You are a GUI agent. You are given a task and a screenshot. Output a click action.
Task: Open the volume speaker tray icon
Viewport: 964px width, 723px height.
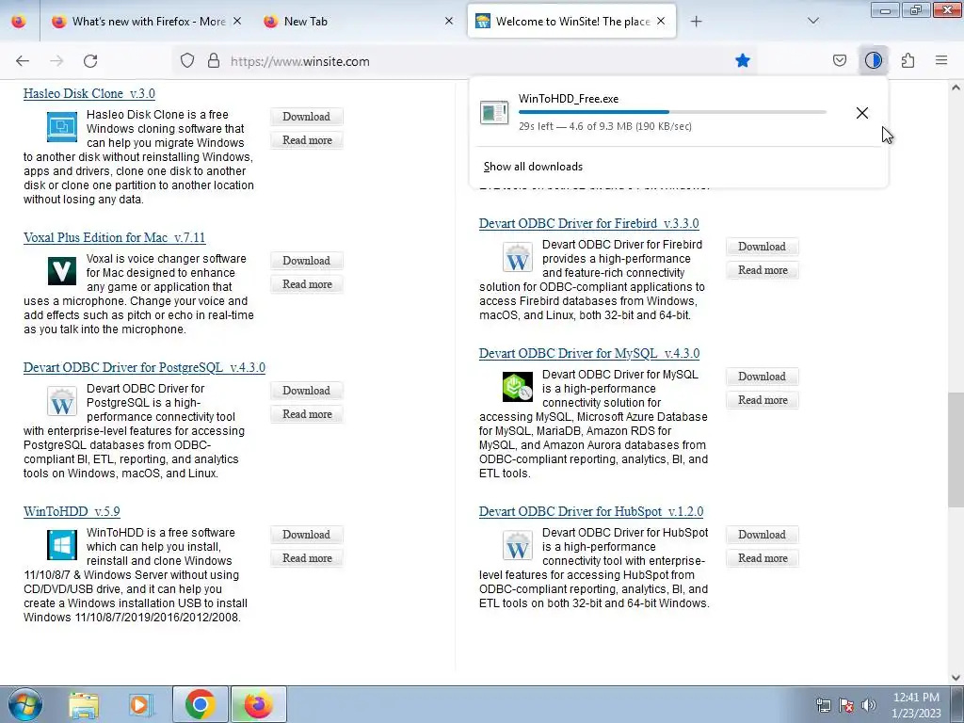(x=868, y=705)
